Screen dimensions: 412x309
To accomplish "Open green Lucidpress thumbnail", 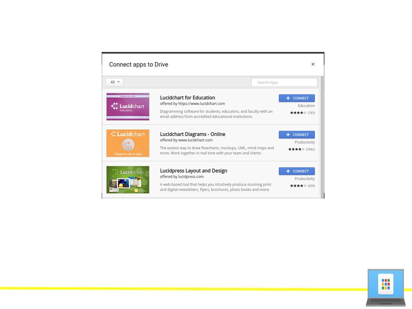I will tap(128, 180).
